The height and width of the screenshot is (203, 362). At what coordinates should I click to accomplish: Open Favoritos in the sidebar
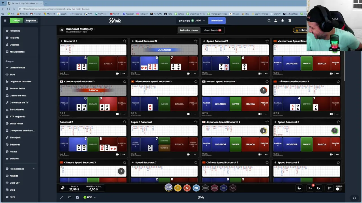point(15,31)
